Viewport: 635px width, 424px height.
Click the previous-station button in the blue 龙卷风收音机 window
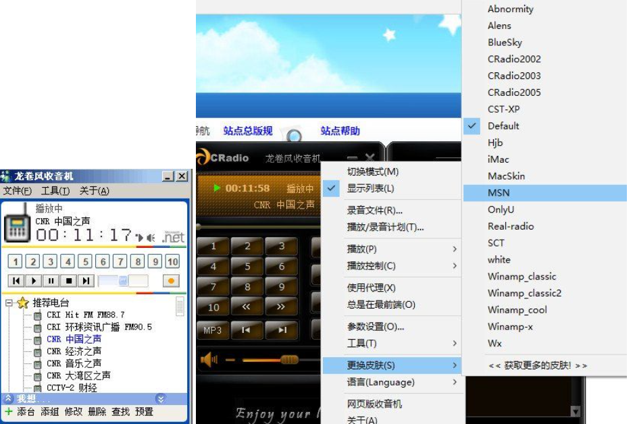(16, 280)
